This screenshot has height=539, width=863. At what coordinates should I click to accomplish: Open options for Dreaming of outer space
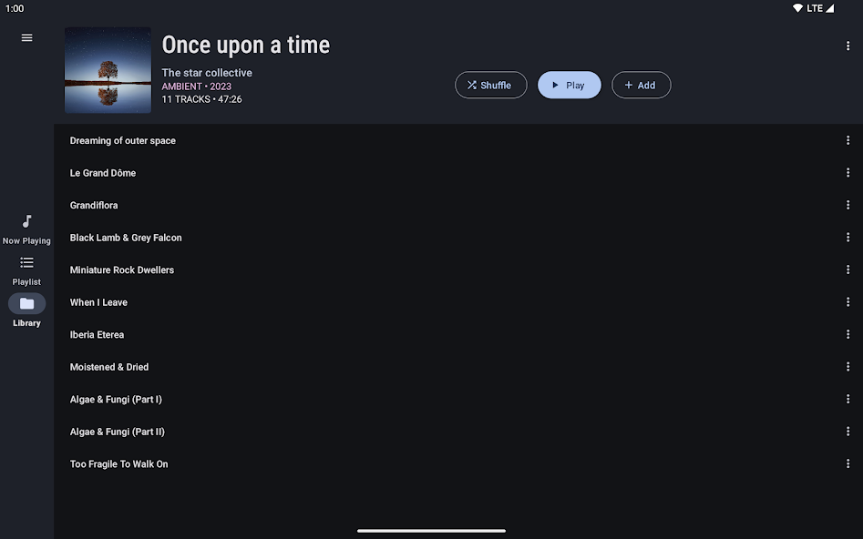[x=848, y=140]
